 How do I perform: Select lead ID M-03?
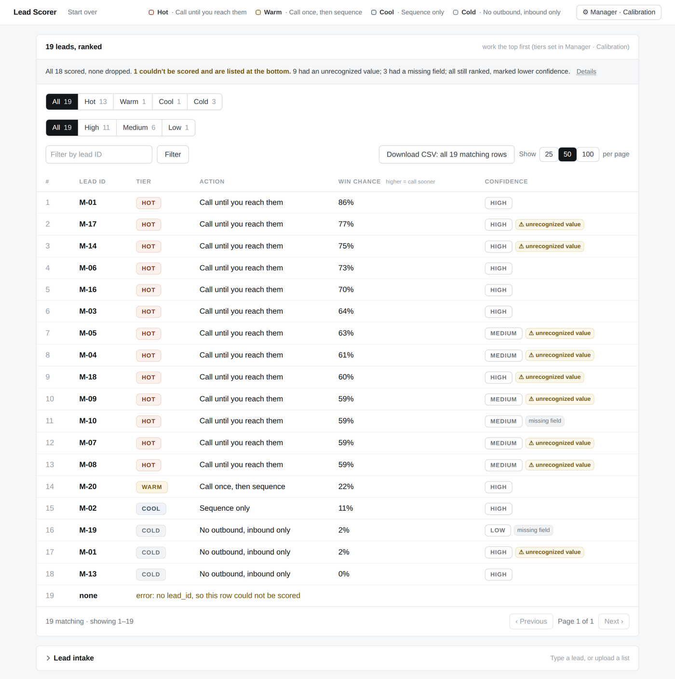point(88,311)
